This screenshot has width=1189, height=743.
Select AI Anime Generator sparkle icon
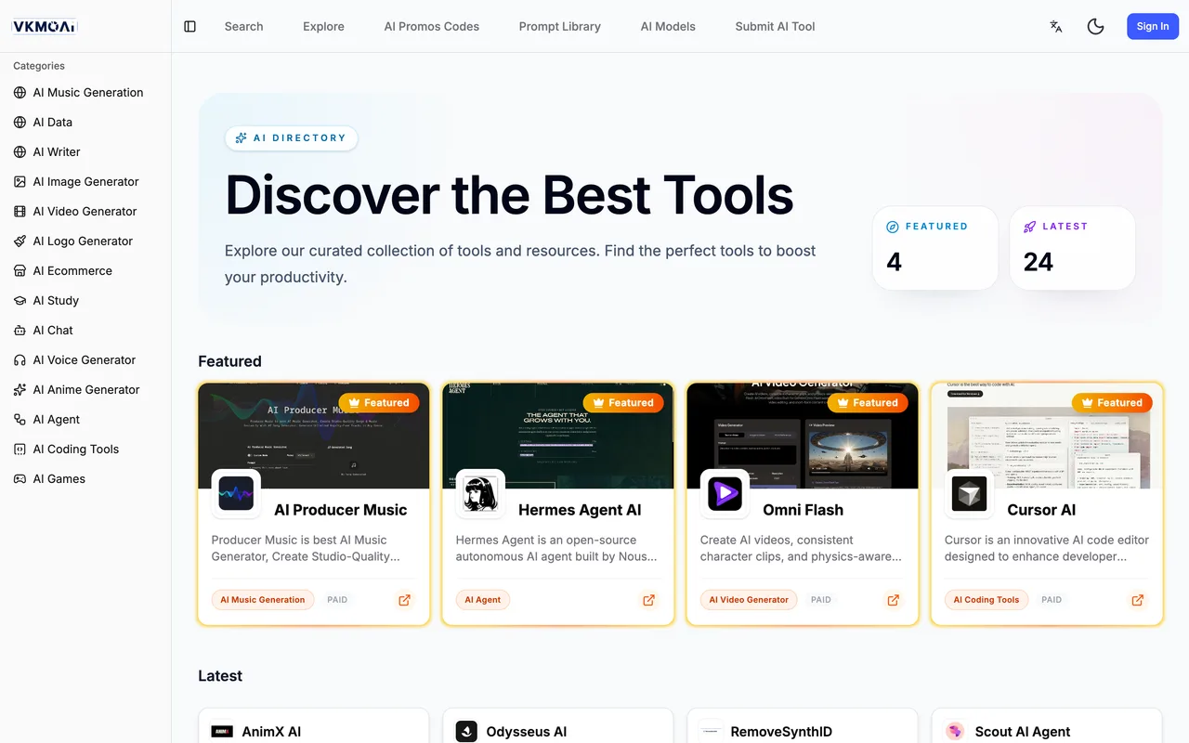[20, 390]
